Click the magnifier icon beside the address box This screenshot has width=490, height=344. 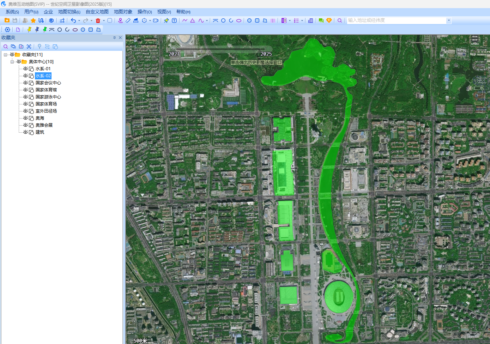340,20
